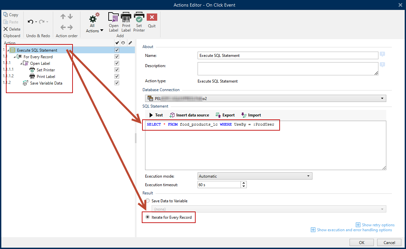Click Insert data source icon
406x249 pixels.
[172, 115]
